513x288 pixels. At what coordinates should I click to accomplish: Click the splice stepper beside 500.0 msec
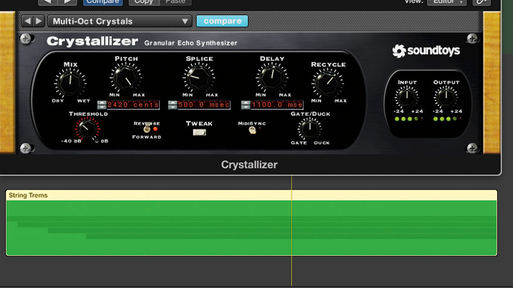[173, 105]
